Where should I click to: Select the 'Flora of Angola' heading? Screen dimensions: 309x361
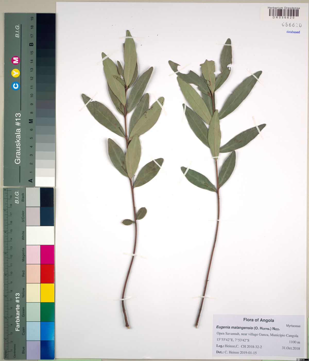click(x=259, y=320)
